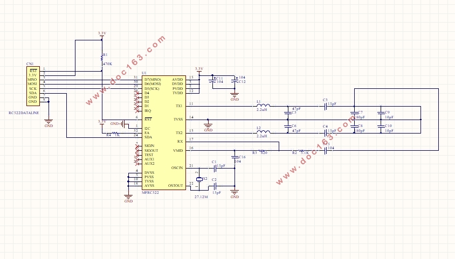The image size is (455, 259).
Task: Click the TVDD pin label
Action: (177, 93)
